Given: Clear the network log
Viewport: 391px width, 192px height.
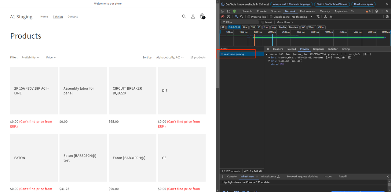Looking at the screenshot, I should [228, 17].
